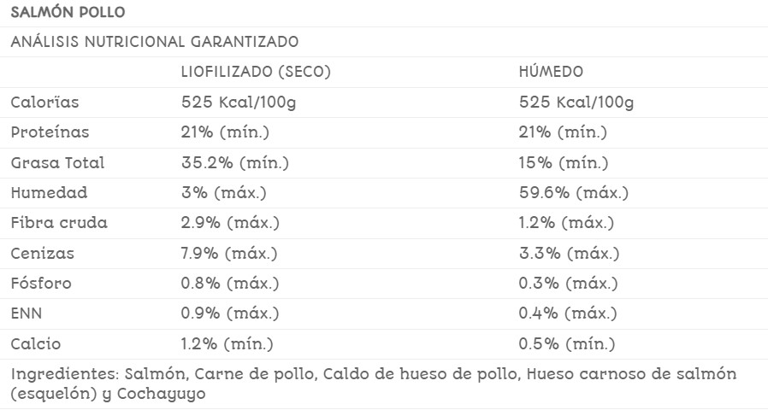768x410 pixels.
Task: Click the Ingredientes list text
Action: point(374,384)
